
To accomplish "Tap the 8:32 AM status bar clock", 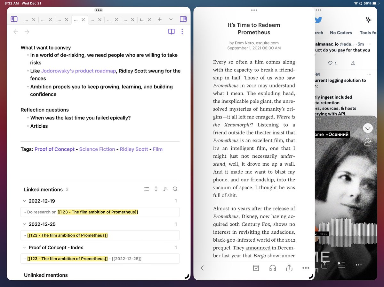I will (x=12, y=3).
